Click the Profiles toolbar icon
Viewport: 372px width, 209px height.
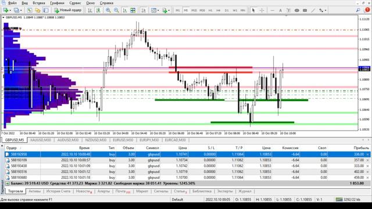(16, 10)
